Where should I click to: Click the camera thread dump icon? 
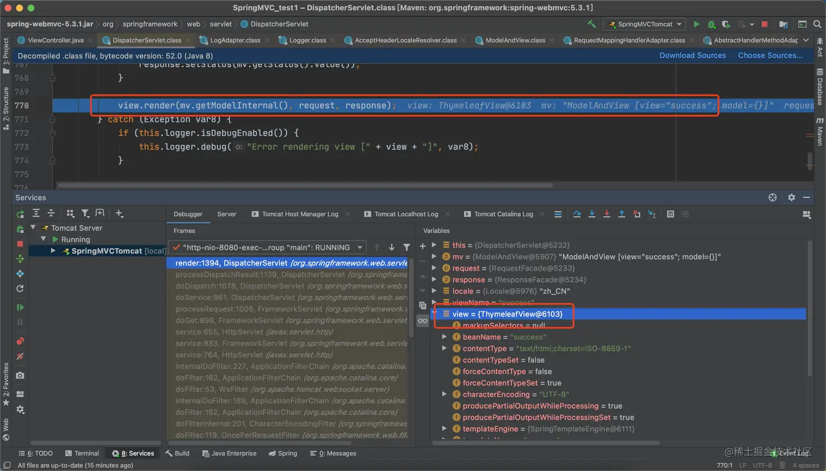[x=20, y=375]
